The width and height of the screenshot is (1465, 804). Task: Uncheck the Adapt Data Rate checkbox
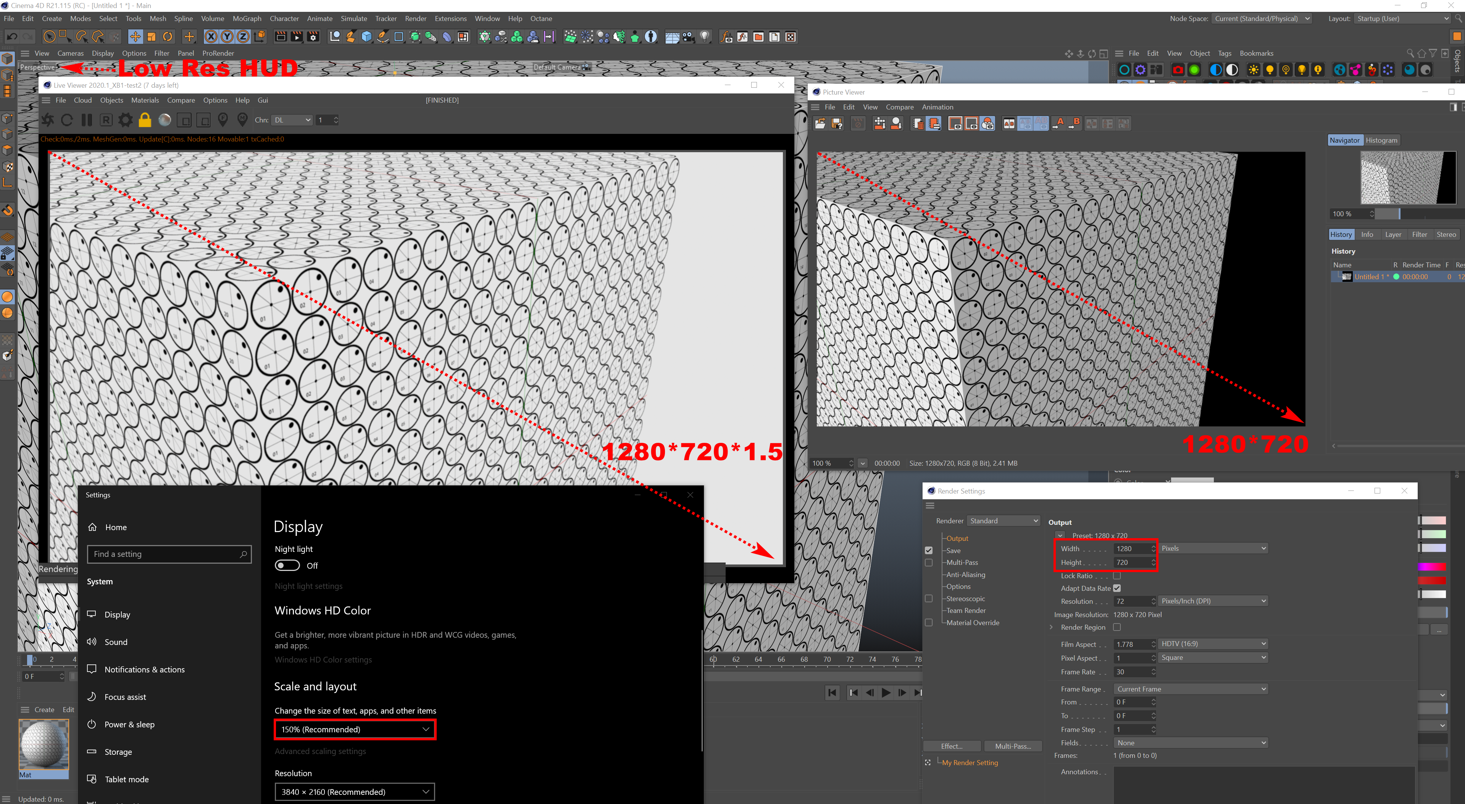[1116, 588]
